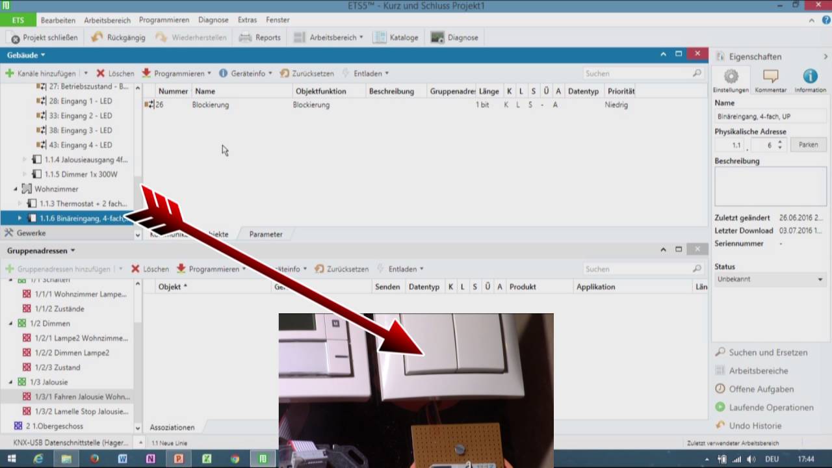
Task: Select group address 1/3/2 Lamelle Stop Jalousie
Action: 75,411
